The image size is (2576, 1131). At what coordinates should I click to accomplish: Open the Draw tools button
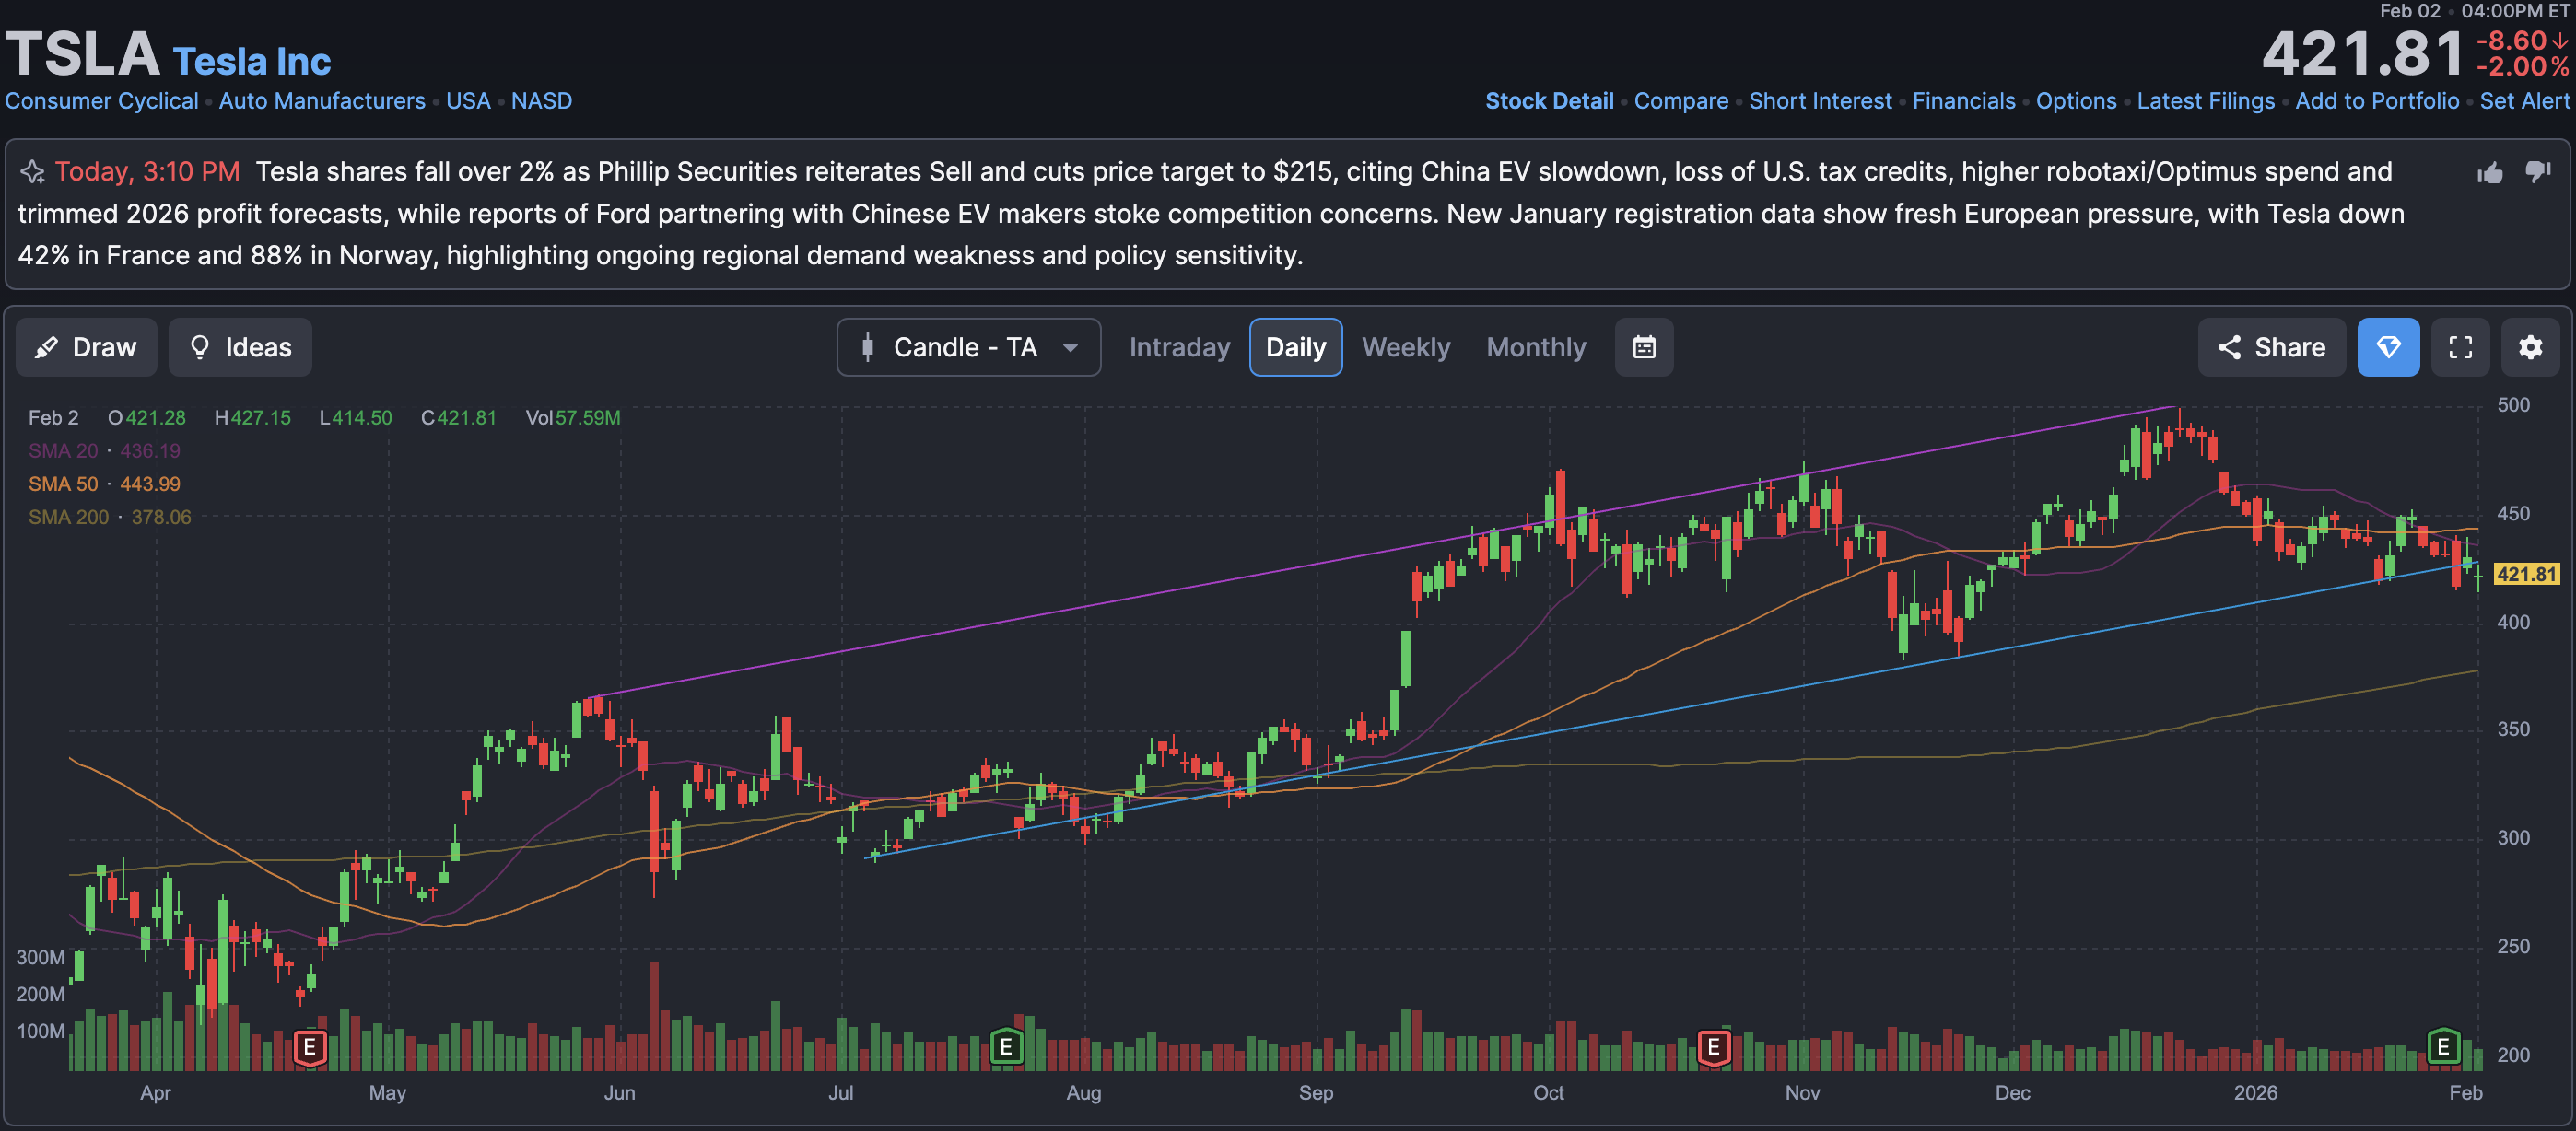(x=86, y=347)
